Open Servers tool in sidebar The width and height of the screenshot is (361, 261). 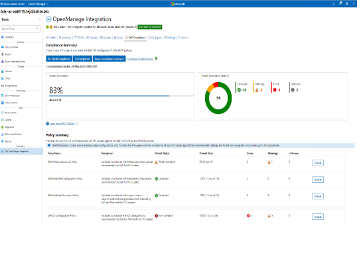click(6, 54)
